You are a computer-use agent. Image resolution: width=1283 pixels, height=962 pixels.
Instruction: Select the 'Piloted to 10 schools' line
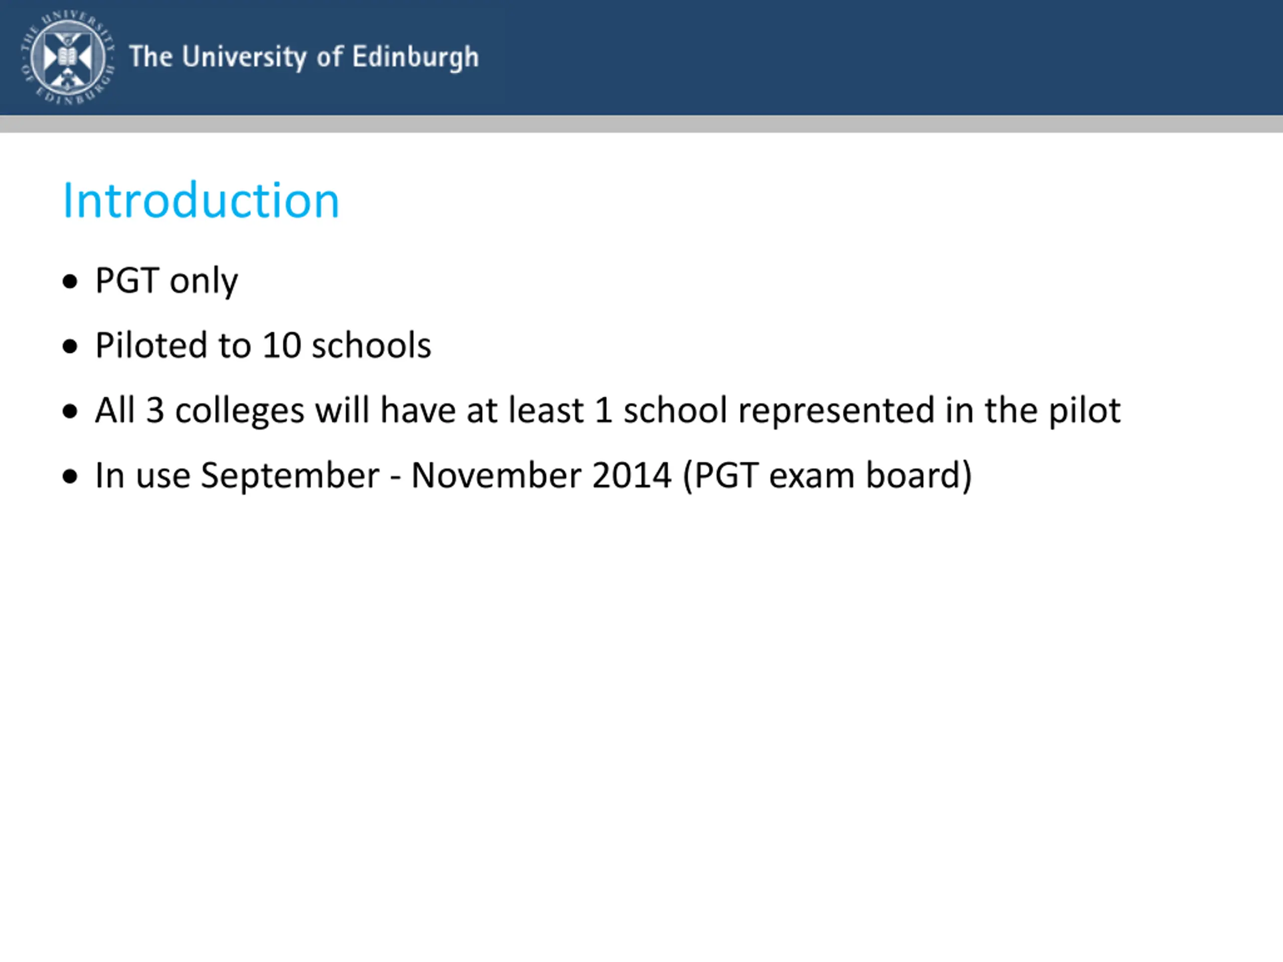coord(263,346)
